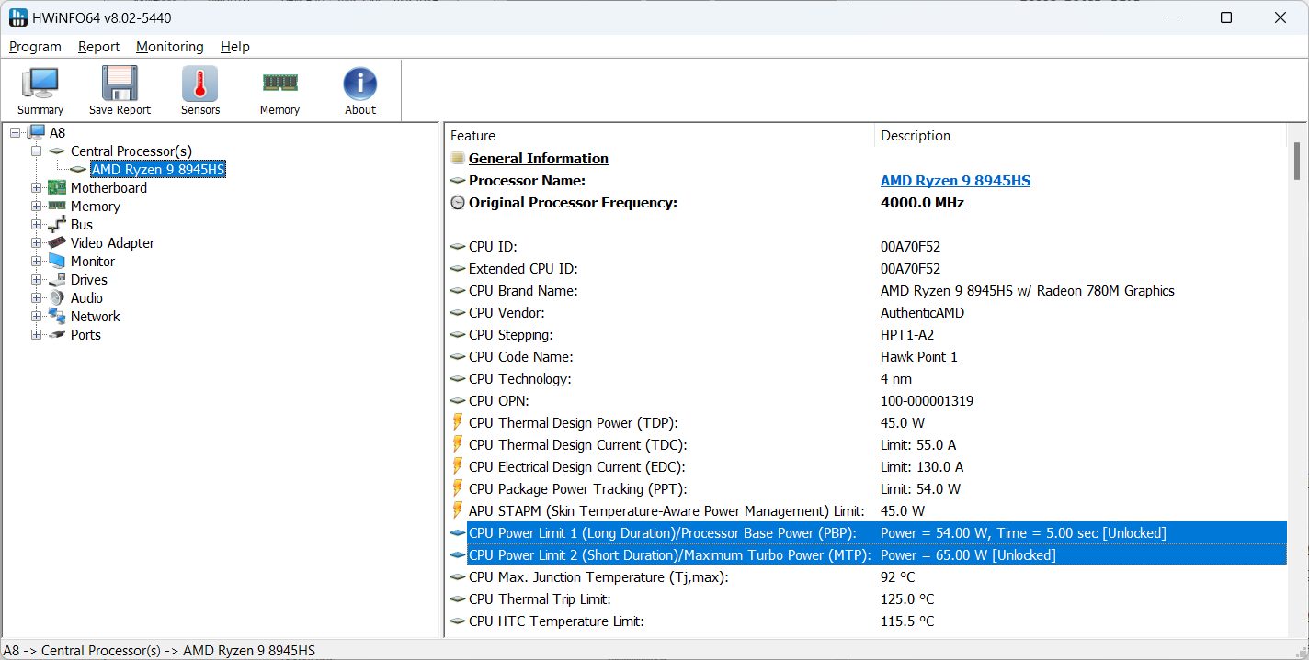The image size is (1309, 660).
Task: Click the '4000.0 MHz' frequency value
Action: coord(922,203)
